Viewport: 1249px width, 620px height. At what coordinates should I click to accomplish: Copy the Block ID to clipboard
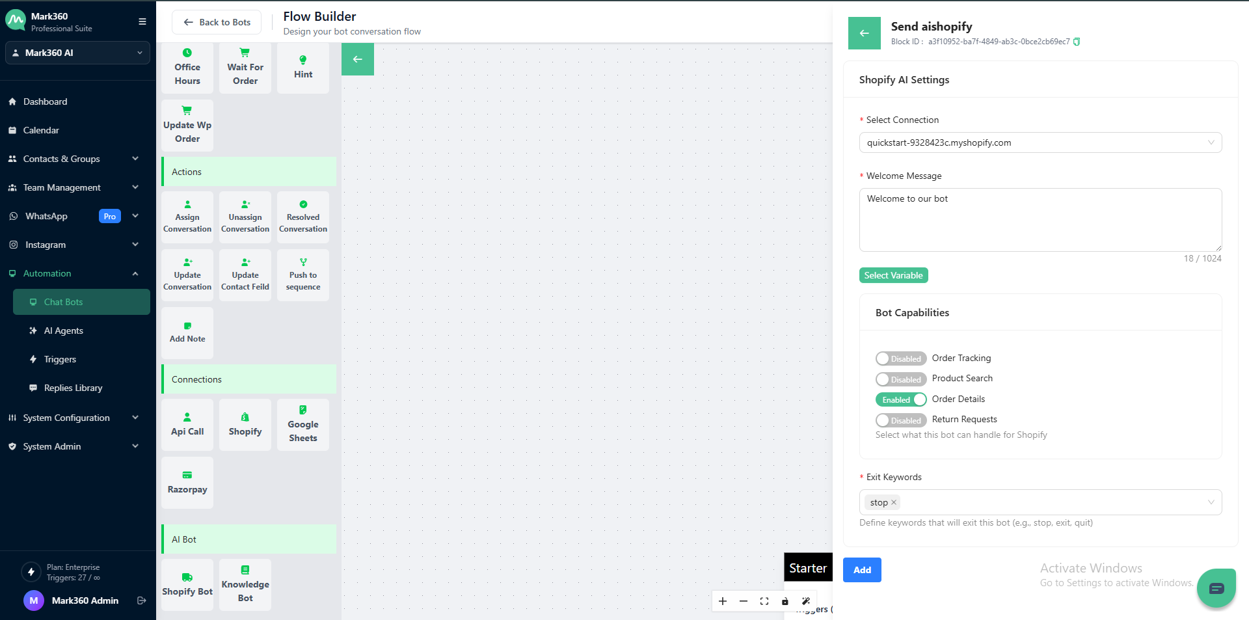(1077, 42)
